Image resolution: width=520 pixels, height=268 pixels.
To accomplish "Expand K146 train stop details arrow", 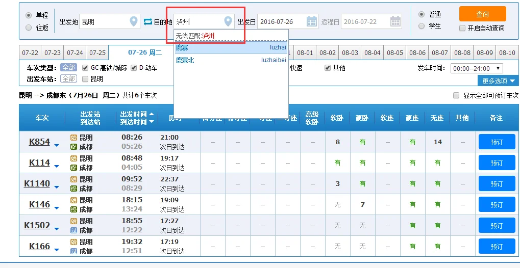I will pyautogui.click(x=57, y=208).
